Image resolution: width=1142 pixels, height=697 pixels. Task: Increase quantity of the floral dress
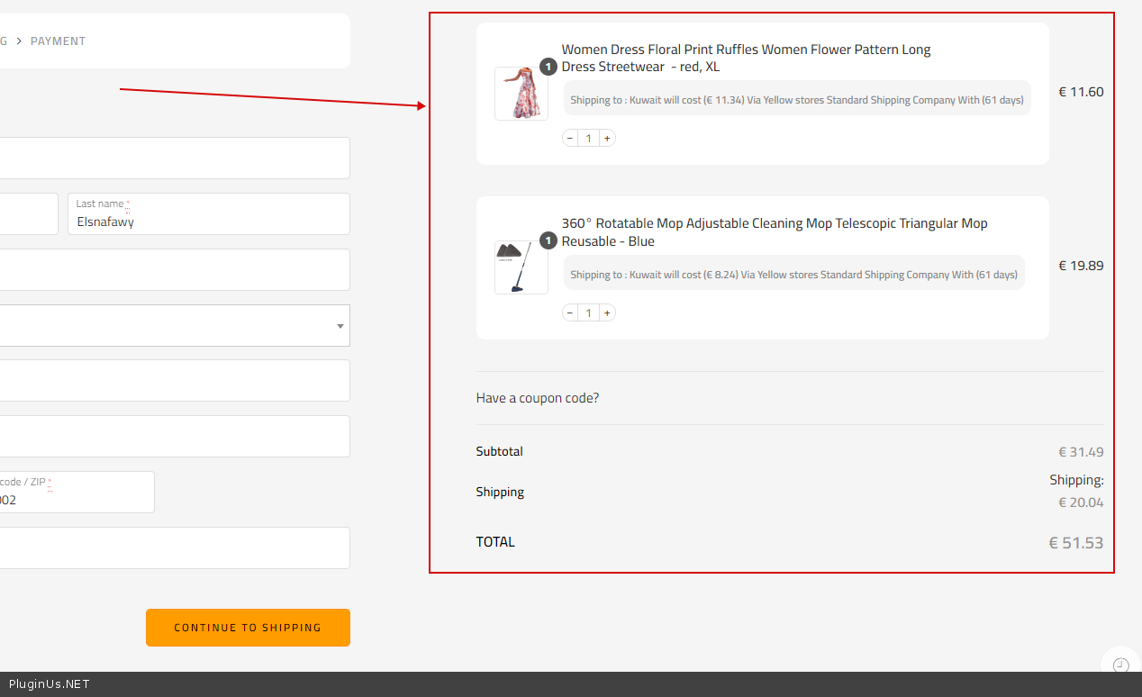607,139
